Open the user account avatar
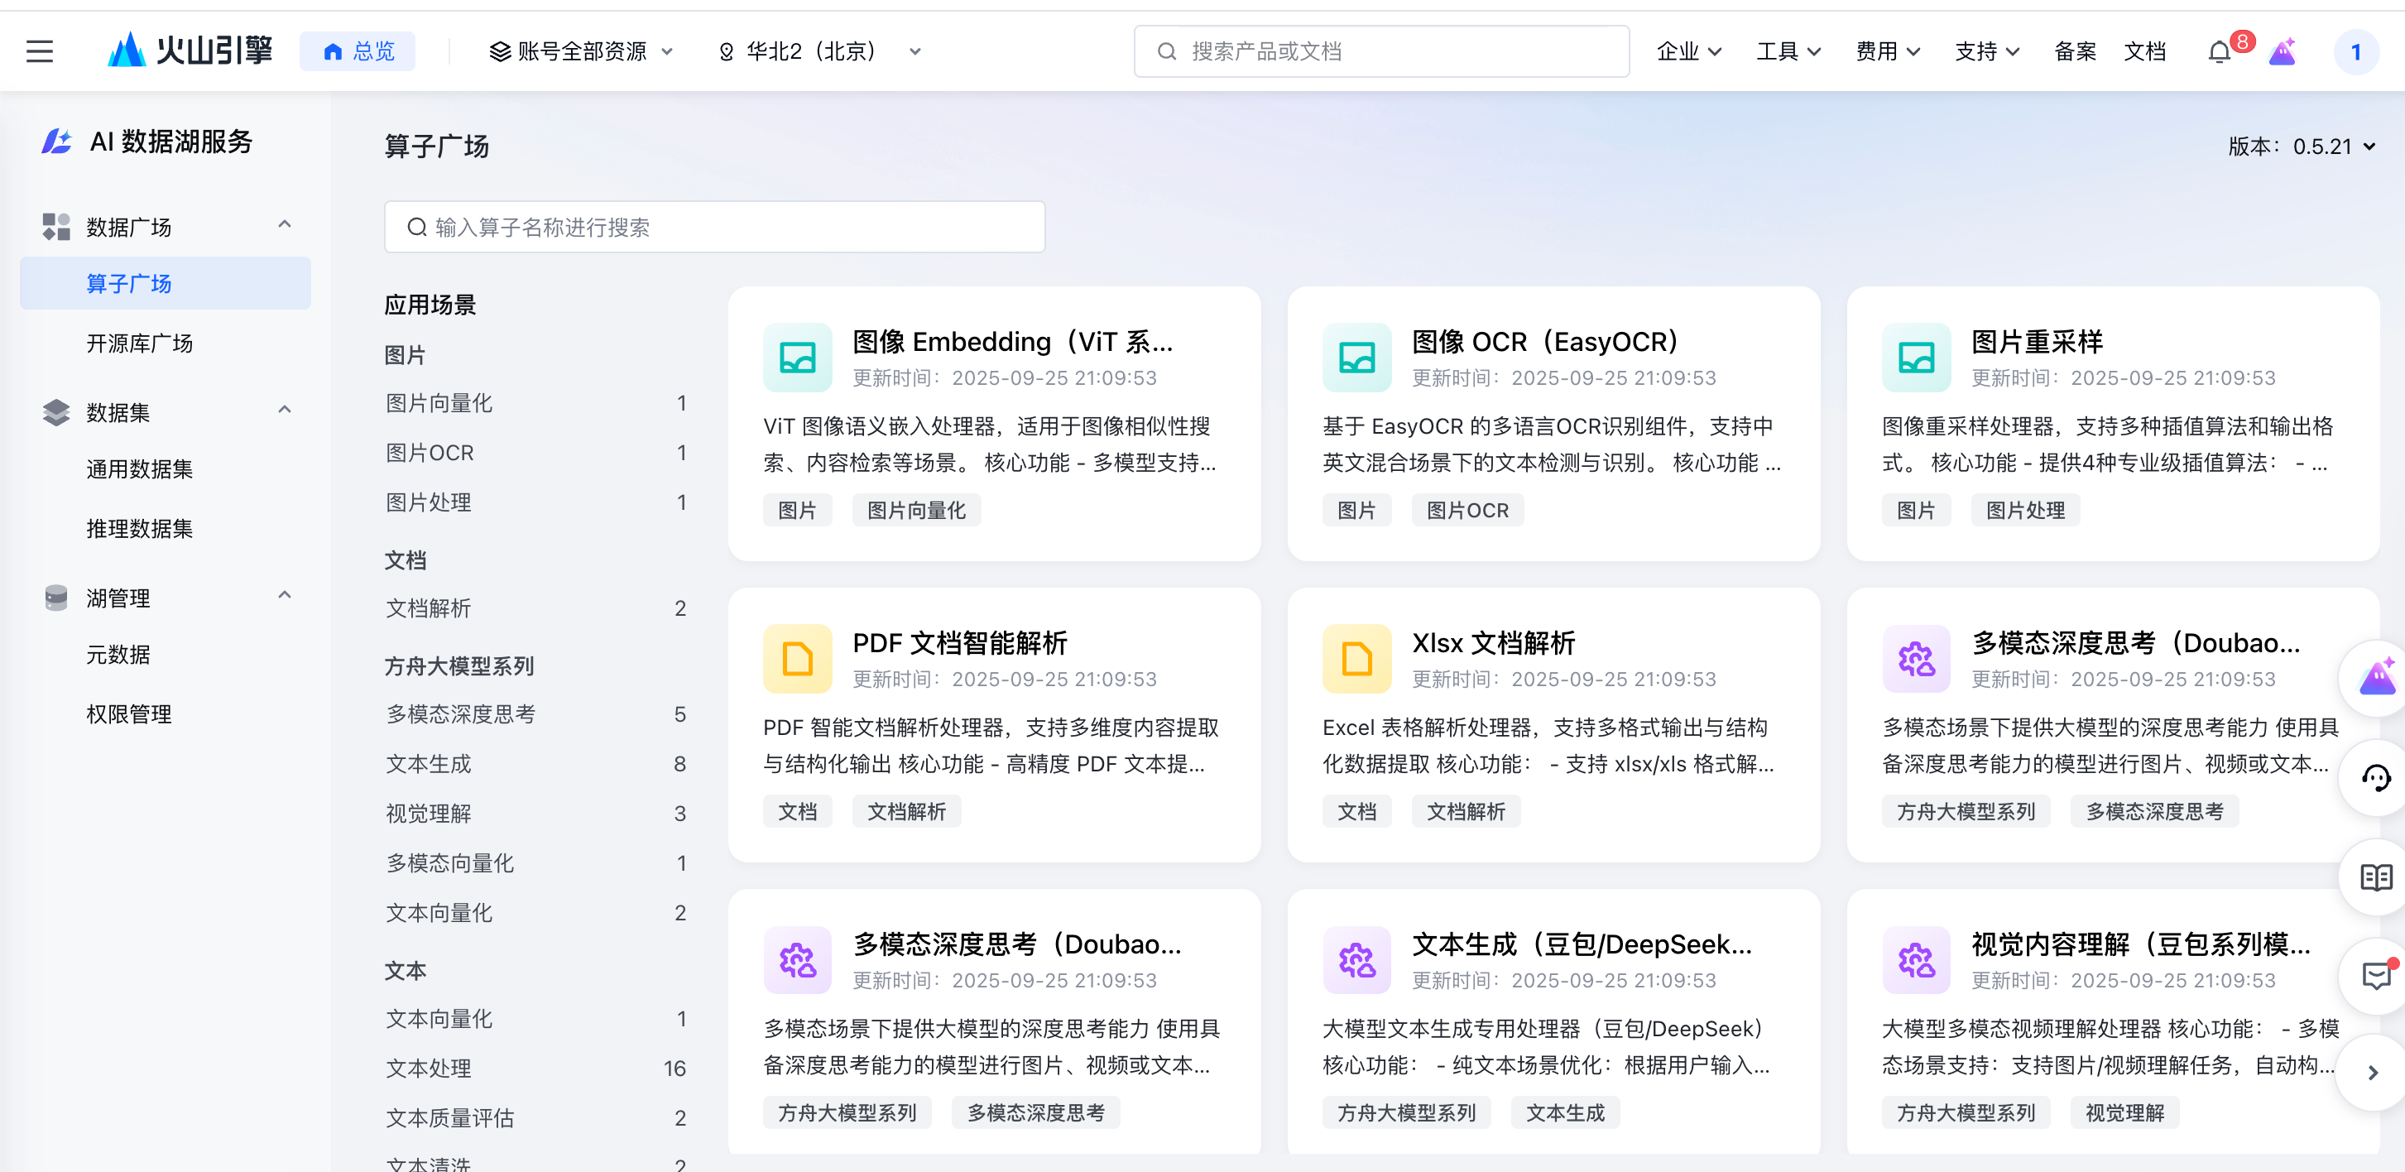The height and width of the screenshot is (1172, 2405). (x=2355, y=51)
